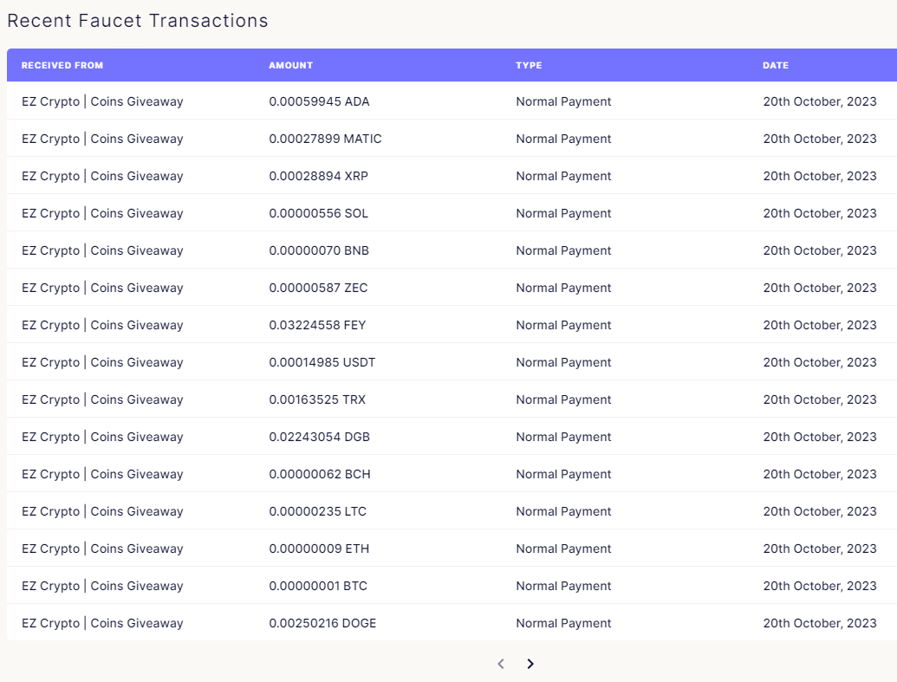Click EZ Crypto sender in the BNB row
Screen dimensions: 897x682
[x=102, y=250]
